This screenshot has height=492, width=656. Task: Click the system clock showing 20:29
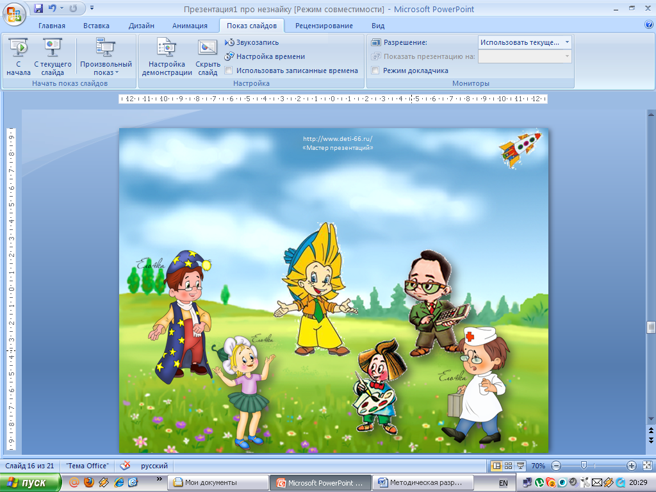pos(638,483)
